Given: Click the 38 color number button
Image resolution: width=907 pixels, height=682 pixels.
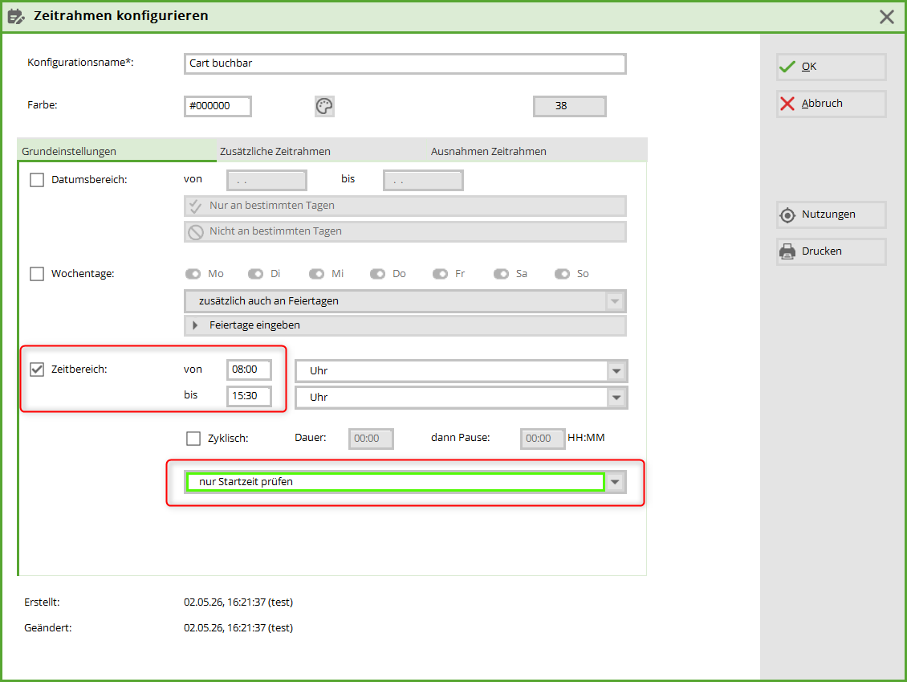Looking at the screenshot, I should click(x=570, y=107).
